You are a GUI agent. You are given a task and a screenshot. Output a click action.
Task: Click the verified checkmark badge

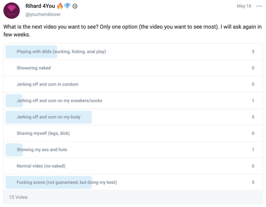[75, 6]
